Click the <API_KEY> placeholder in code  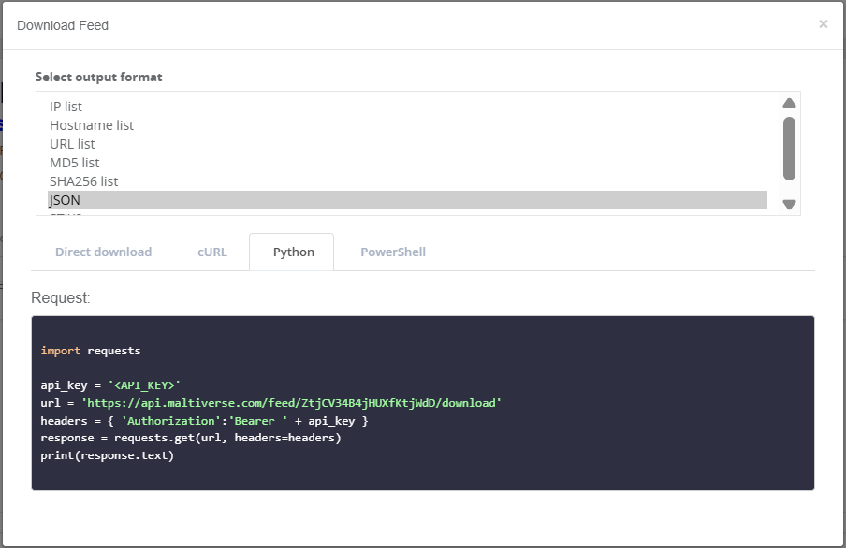click(x=144, y=385)
